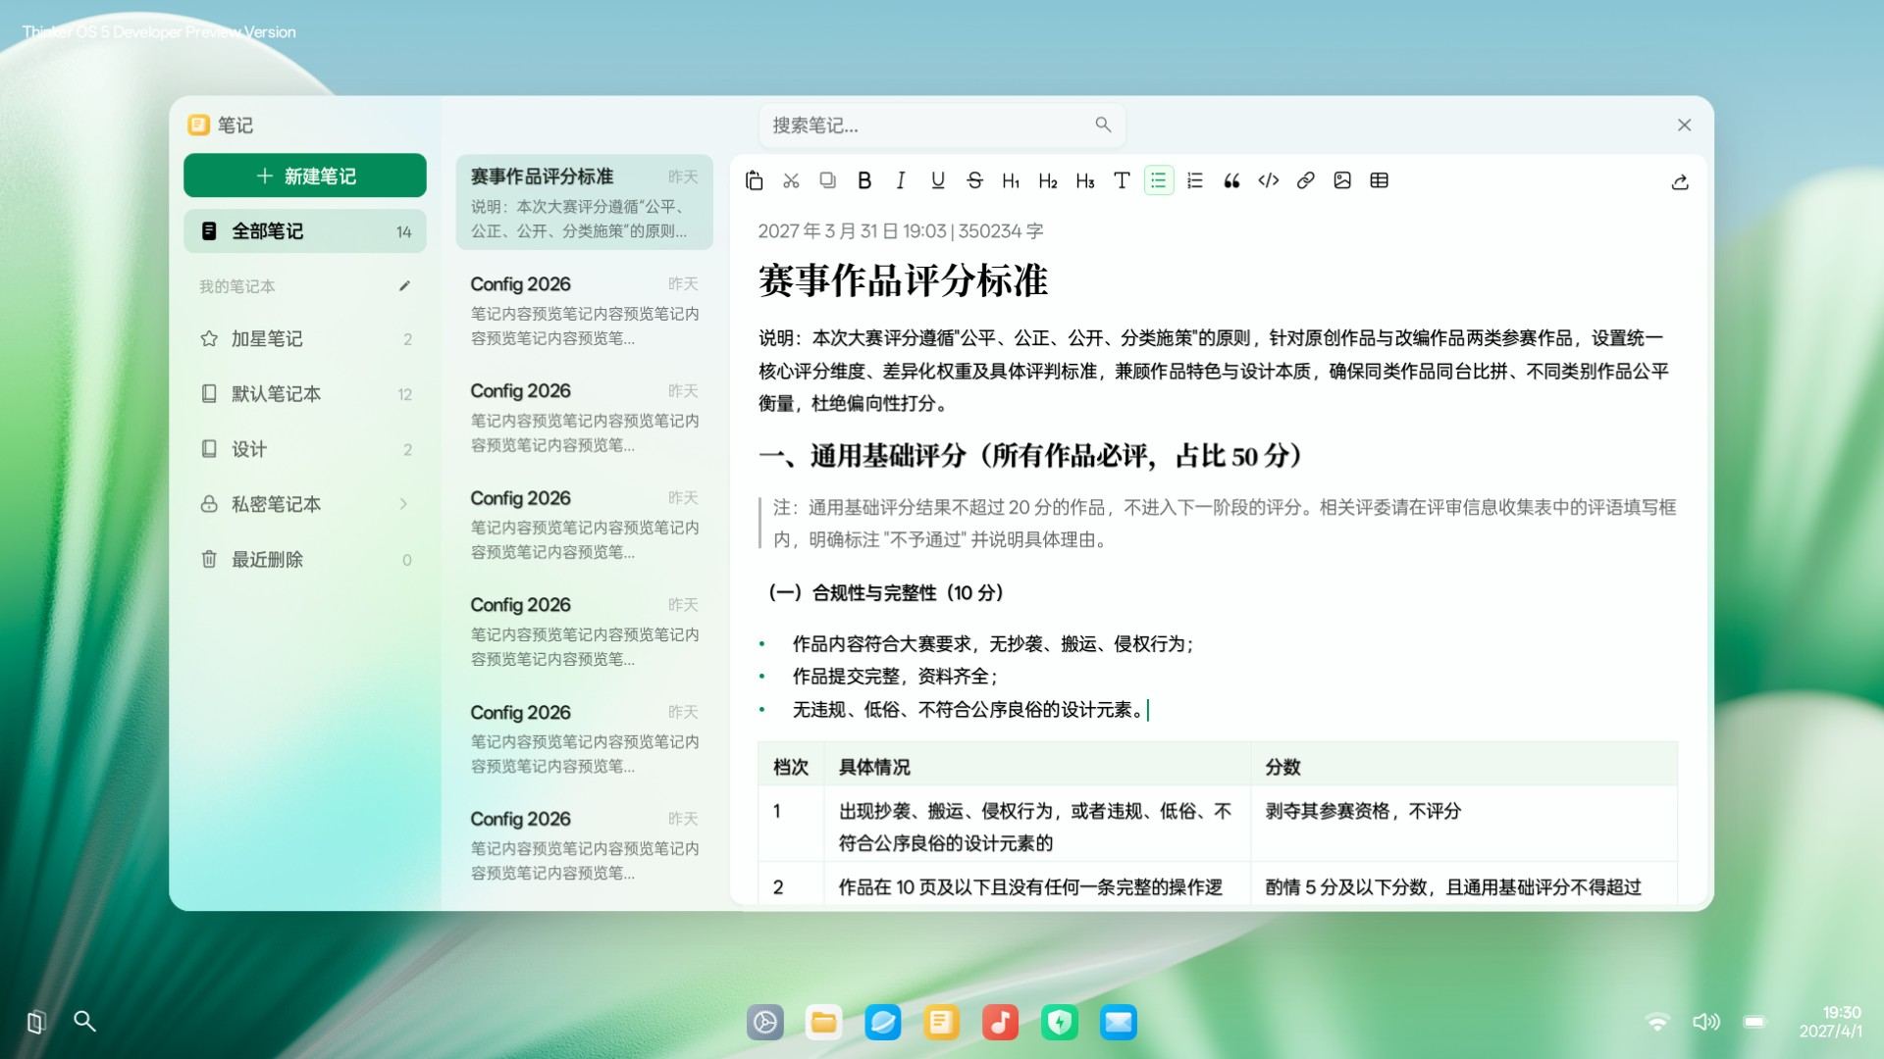
Task: Insert a code block
Action: click(1269, 180)
